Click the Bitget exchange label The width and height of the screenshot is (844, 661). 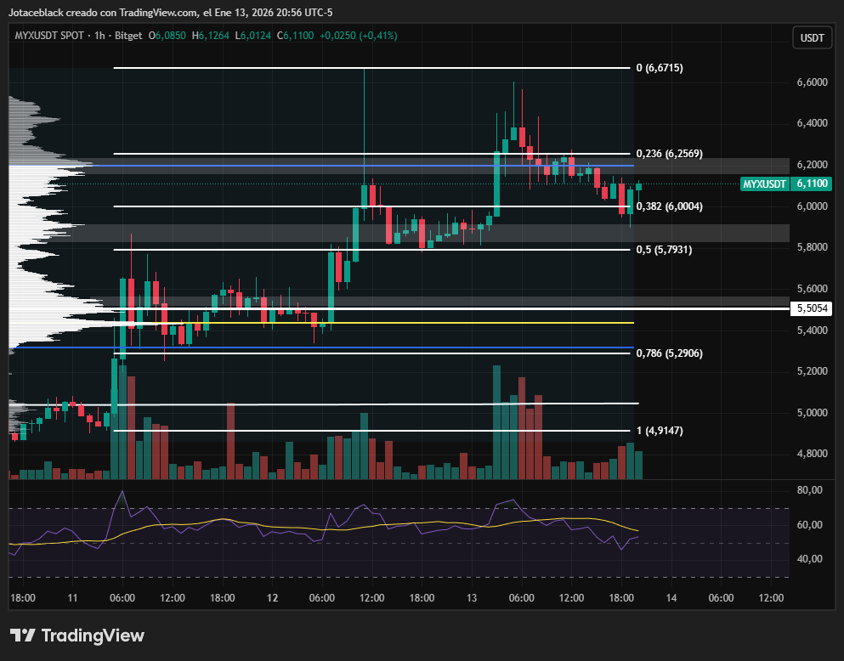(x=128, y=36)
